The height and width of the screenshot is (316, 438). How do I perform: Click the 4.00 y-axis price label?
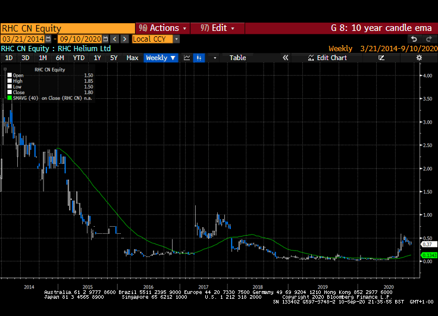click(x=427, y=76)
